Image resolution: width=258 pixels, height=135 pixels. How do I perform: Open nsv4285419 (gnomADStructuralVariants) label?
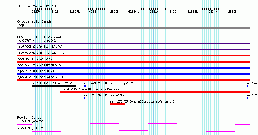pos(92,89)
